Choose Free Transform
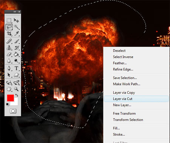170x143 pixels. 124,114
